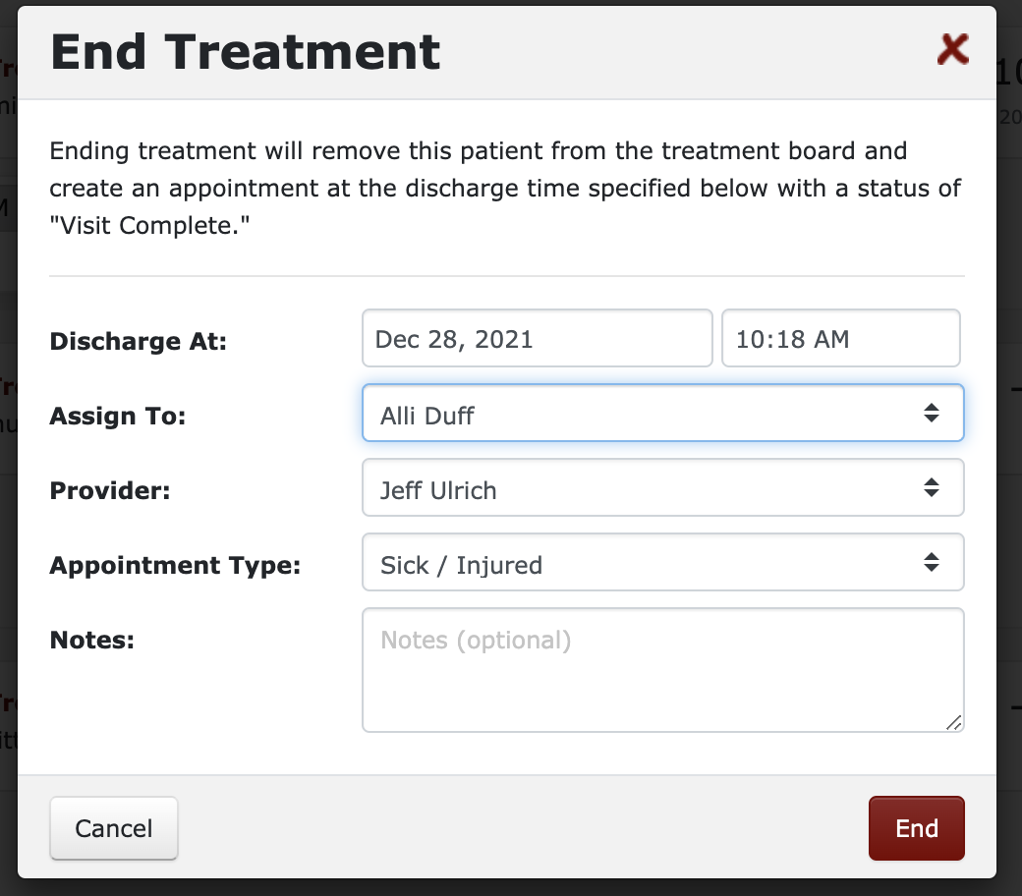Expand the Provider dropdown showing Jeff Ulrich
This screenshot has height=896, width=1022.
(649, 487)
